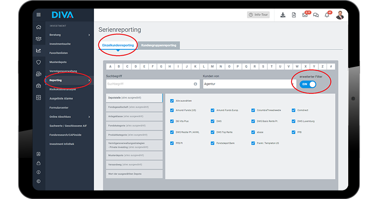Click the Info-Tour button
This screenshot has height=199, width=378.
(258, 15)
